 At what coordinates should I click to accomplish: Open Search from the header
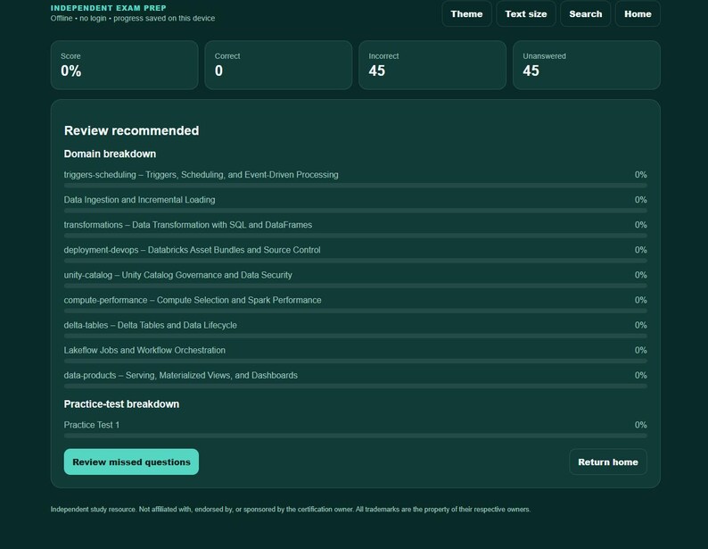pyautogui.click(x=585, y=13)
